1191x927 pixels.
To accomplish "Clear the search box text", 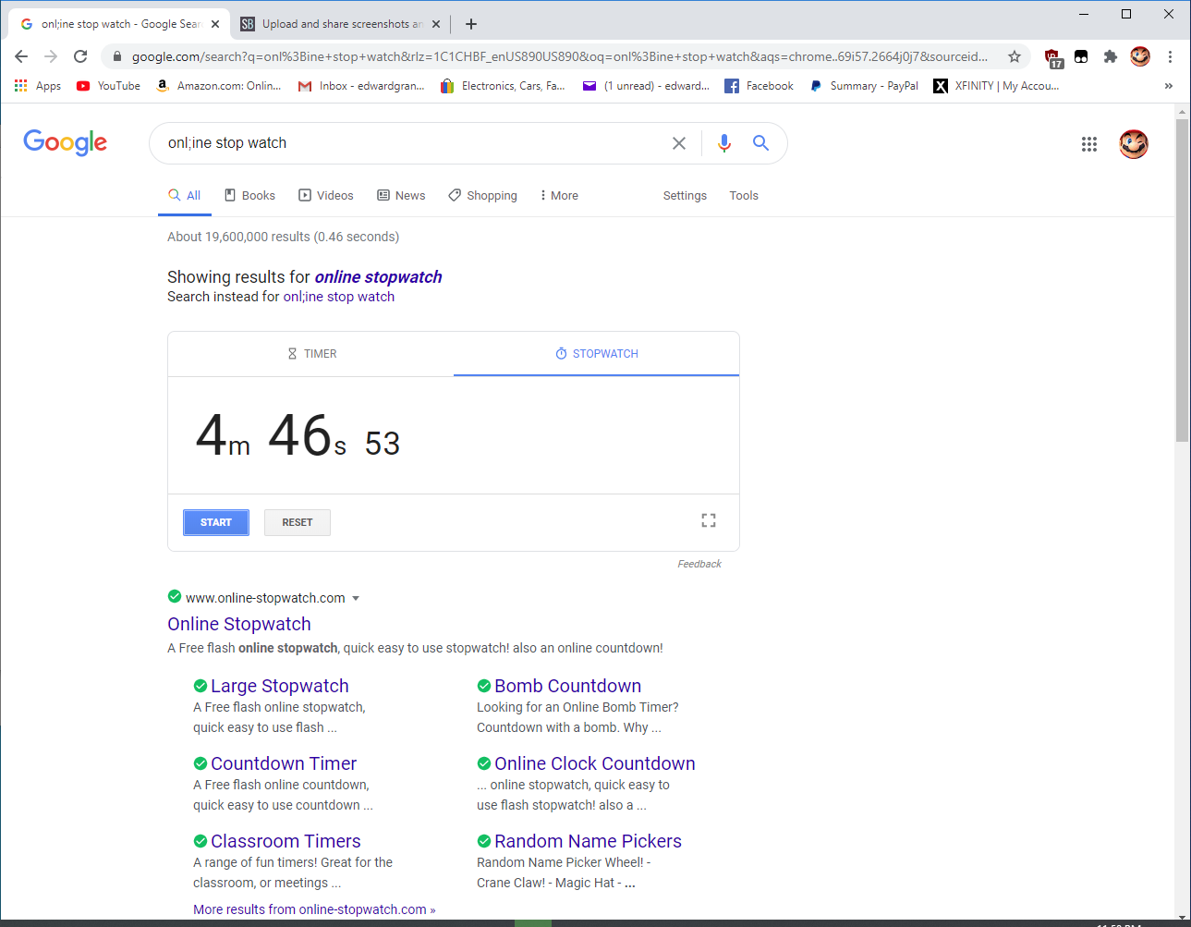I will click(x=679, y=143).
